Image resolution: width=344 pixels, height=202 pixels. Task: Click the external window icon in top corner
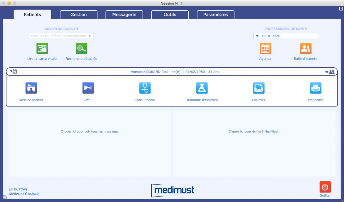point(341,9)
